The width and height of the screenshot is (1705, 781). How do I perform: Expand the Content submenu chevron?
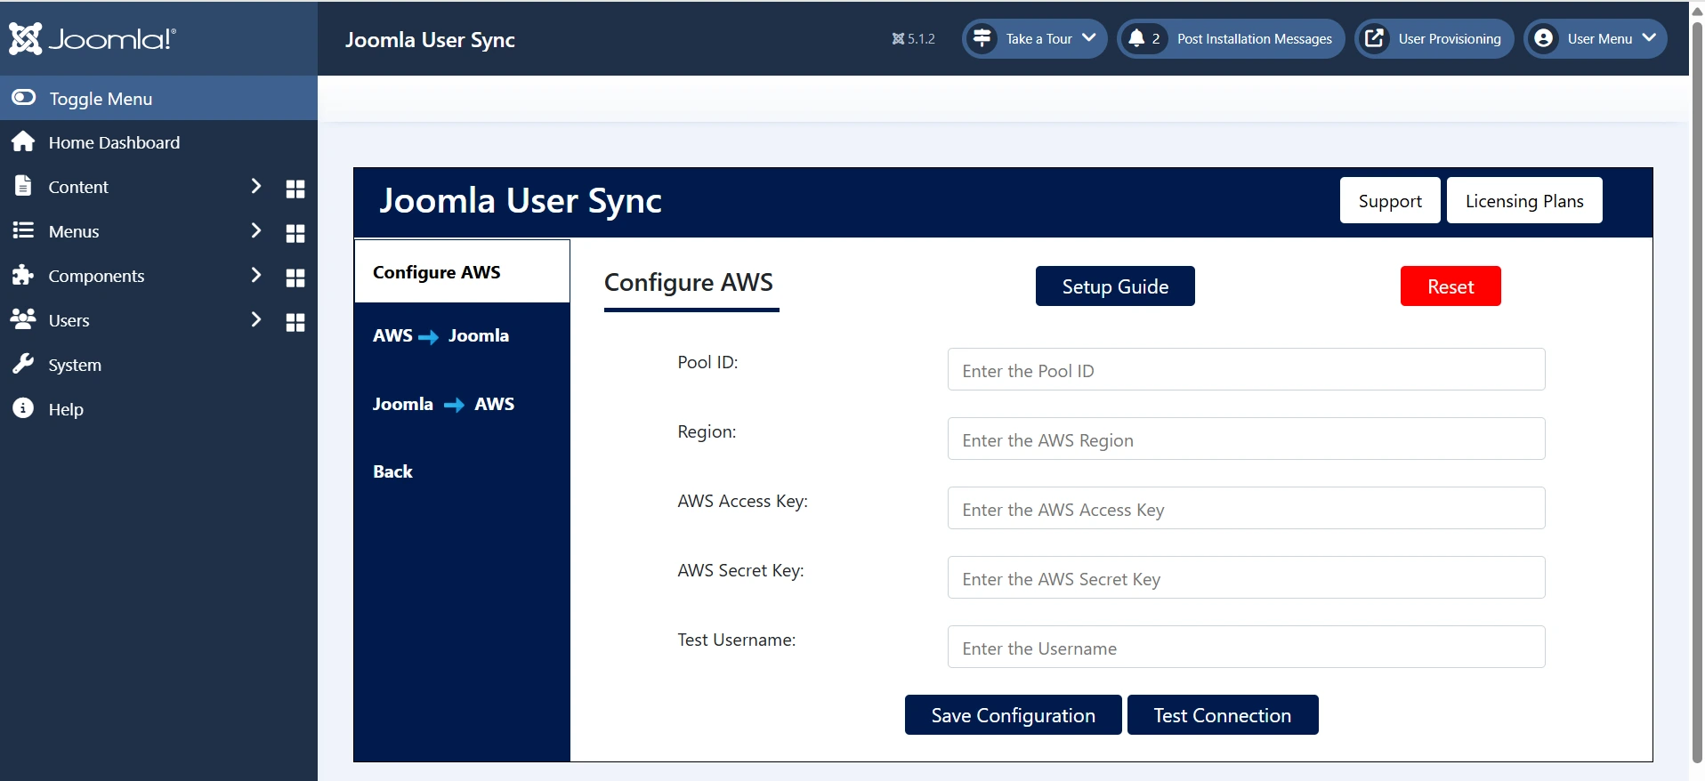256,186
